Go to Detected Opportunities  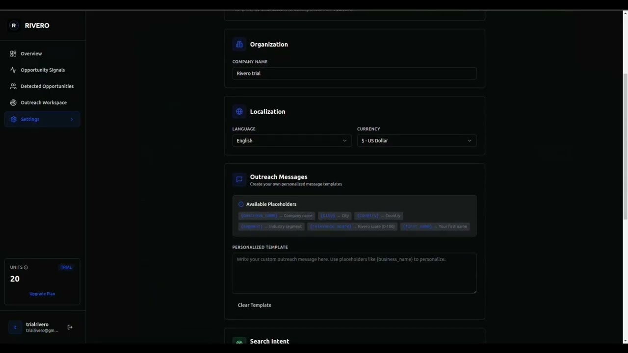pyautogui.click(x=42, y=86)
